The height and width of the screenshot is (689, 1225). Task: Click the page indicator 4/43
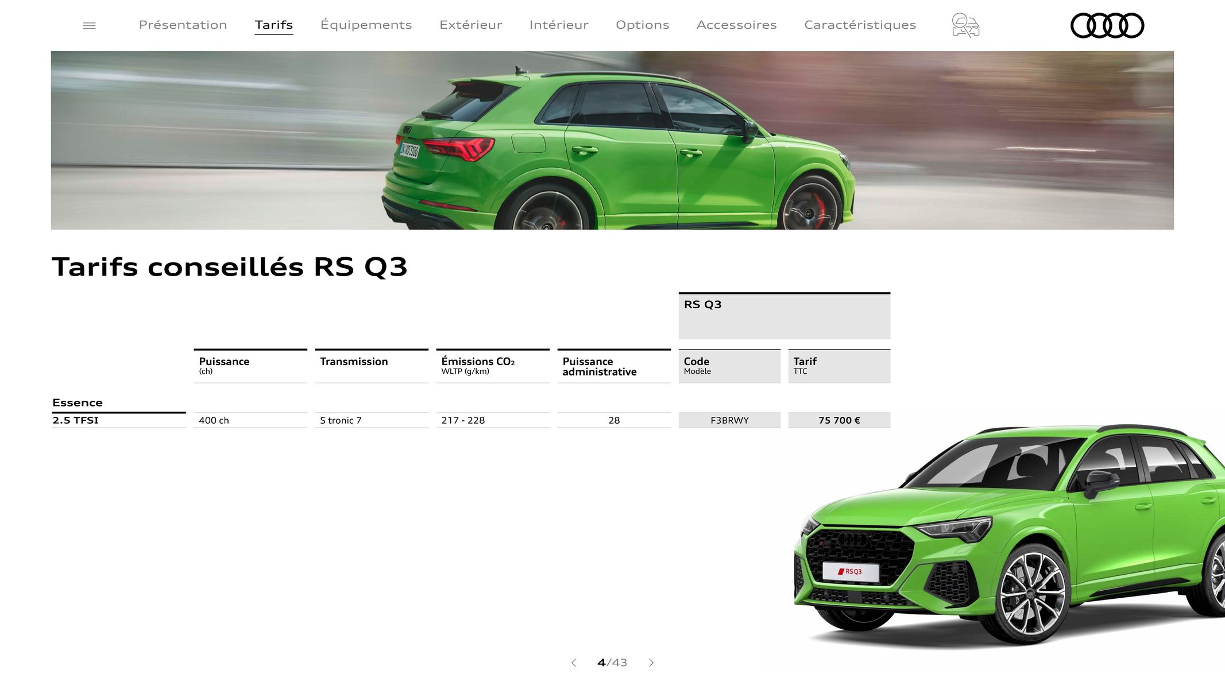(612, 663)
